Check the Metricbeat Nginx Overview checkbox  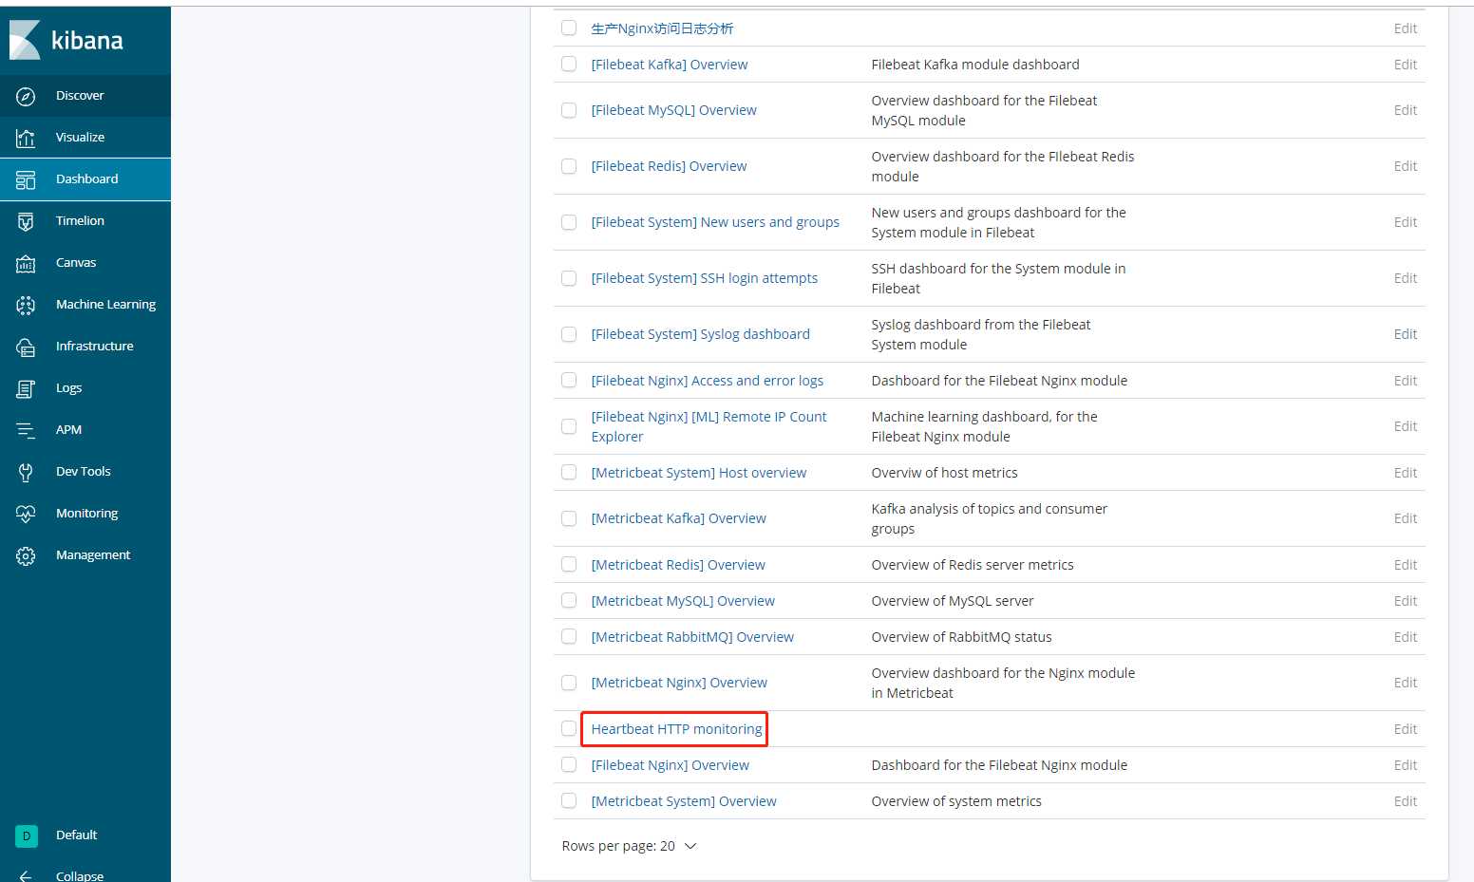click(569, 683)
